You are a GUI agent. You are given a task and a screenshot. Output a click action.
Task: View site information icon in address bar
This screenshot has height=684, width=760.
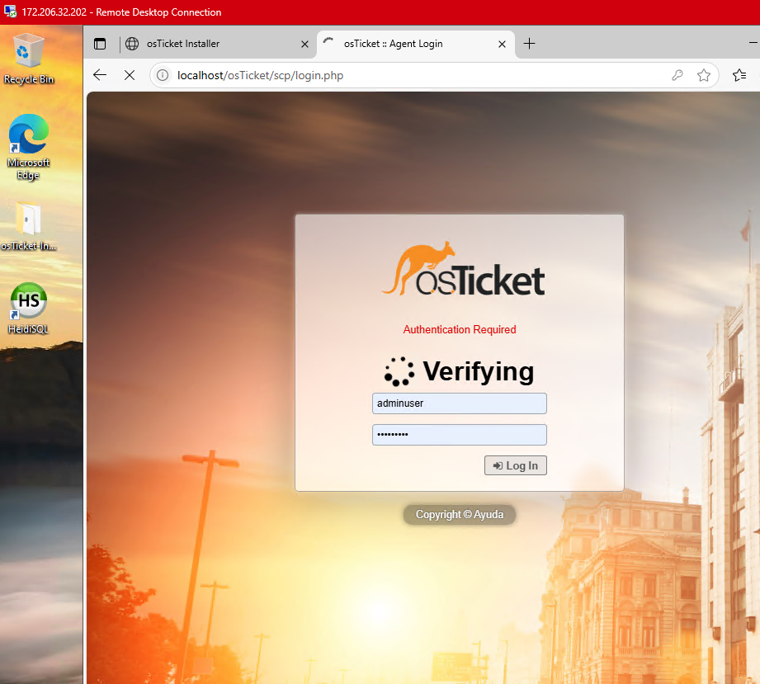[163, 75]
